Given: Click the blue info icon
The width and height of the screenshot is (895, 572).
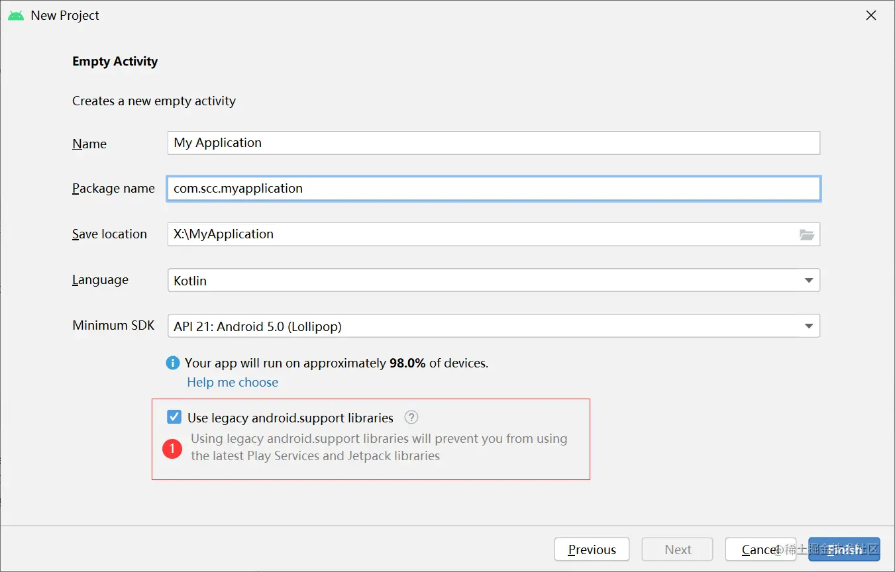Looking at the screenshot, I should click(173, 363).
